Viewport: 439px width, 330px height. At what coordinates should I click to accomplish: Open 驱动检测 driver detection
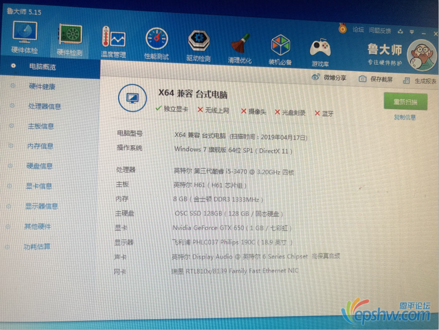[x=198, y=46]
